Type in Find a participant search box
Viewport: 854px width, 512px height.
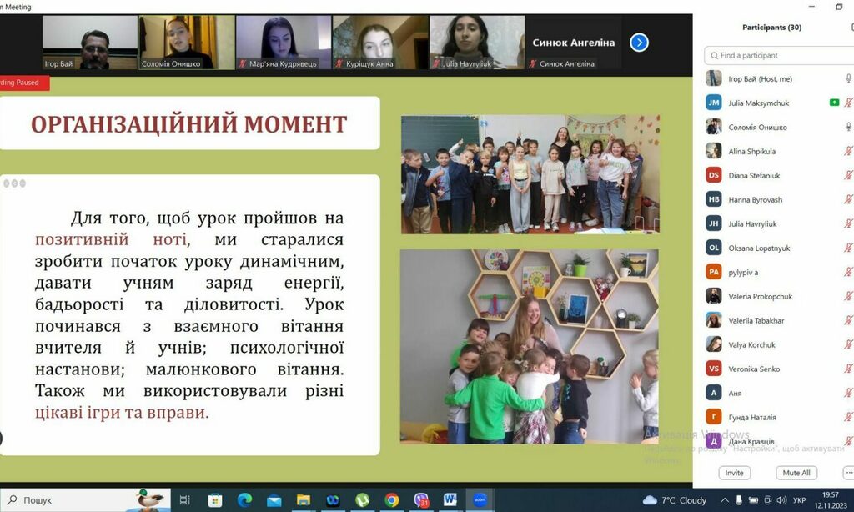(x=780, y=55)
